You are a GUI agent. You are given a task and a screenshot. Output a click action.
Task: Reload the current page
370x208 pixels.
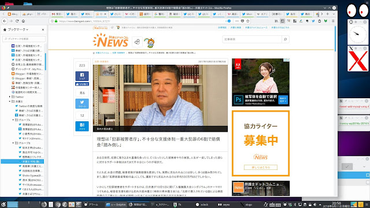click(17, 21)
